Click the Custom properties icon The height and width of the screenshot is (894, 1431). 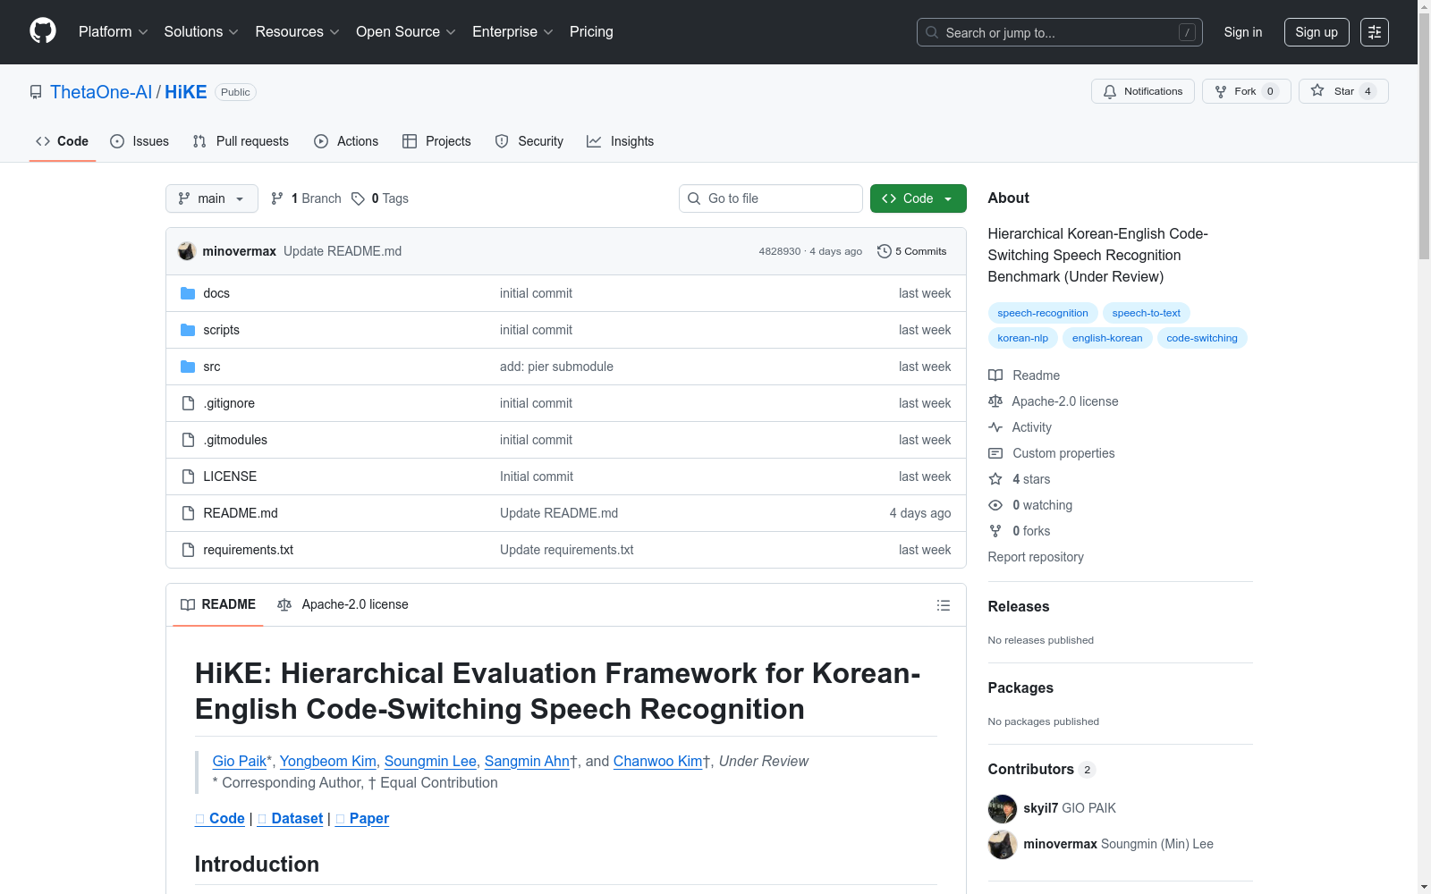(995, 453)
